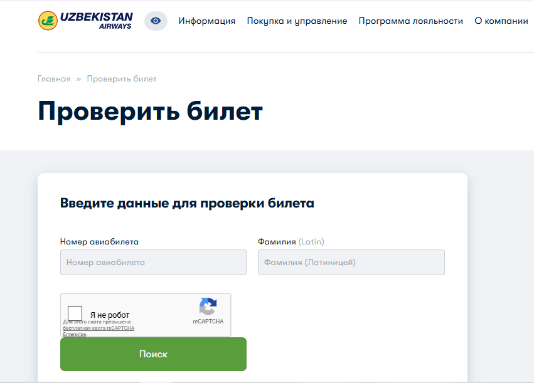Click the Фамилия (Latin) field label
534x383 pixels.
(x=291, y=242)
